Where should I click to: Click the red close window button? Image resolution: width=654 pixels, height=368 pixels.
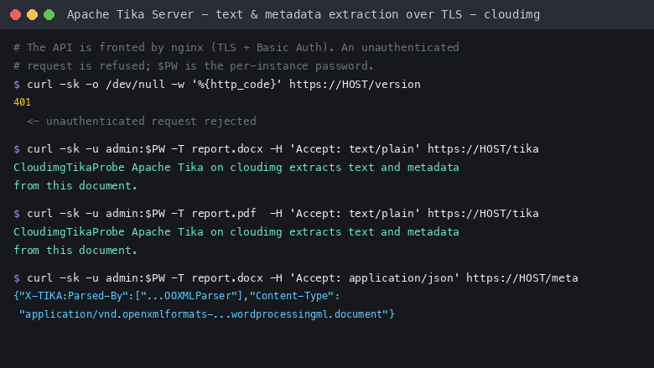[15, 14]
